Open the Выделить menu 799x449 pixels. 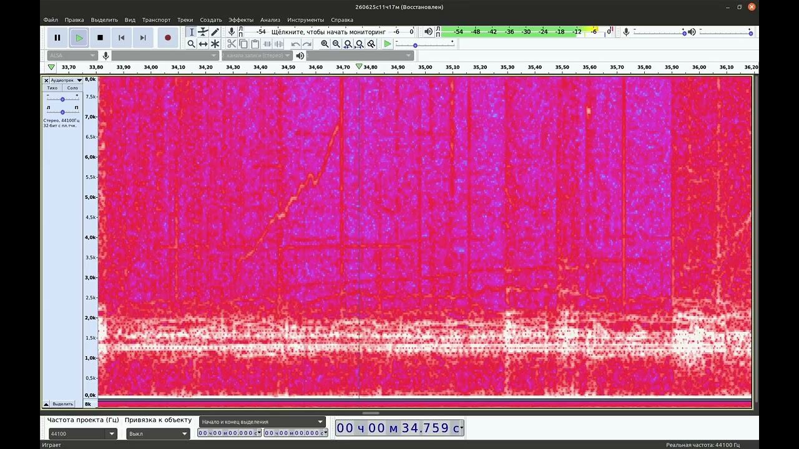[x=104, y=20]
